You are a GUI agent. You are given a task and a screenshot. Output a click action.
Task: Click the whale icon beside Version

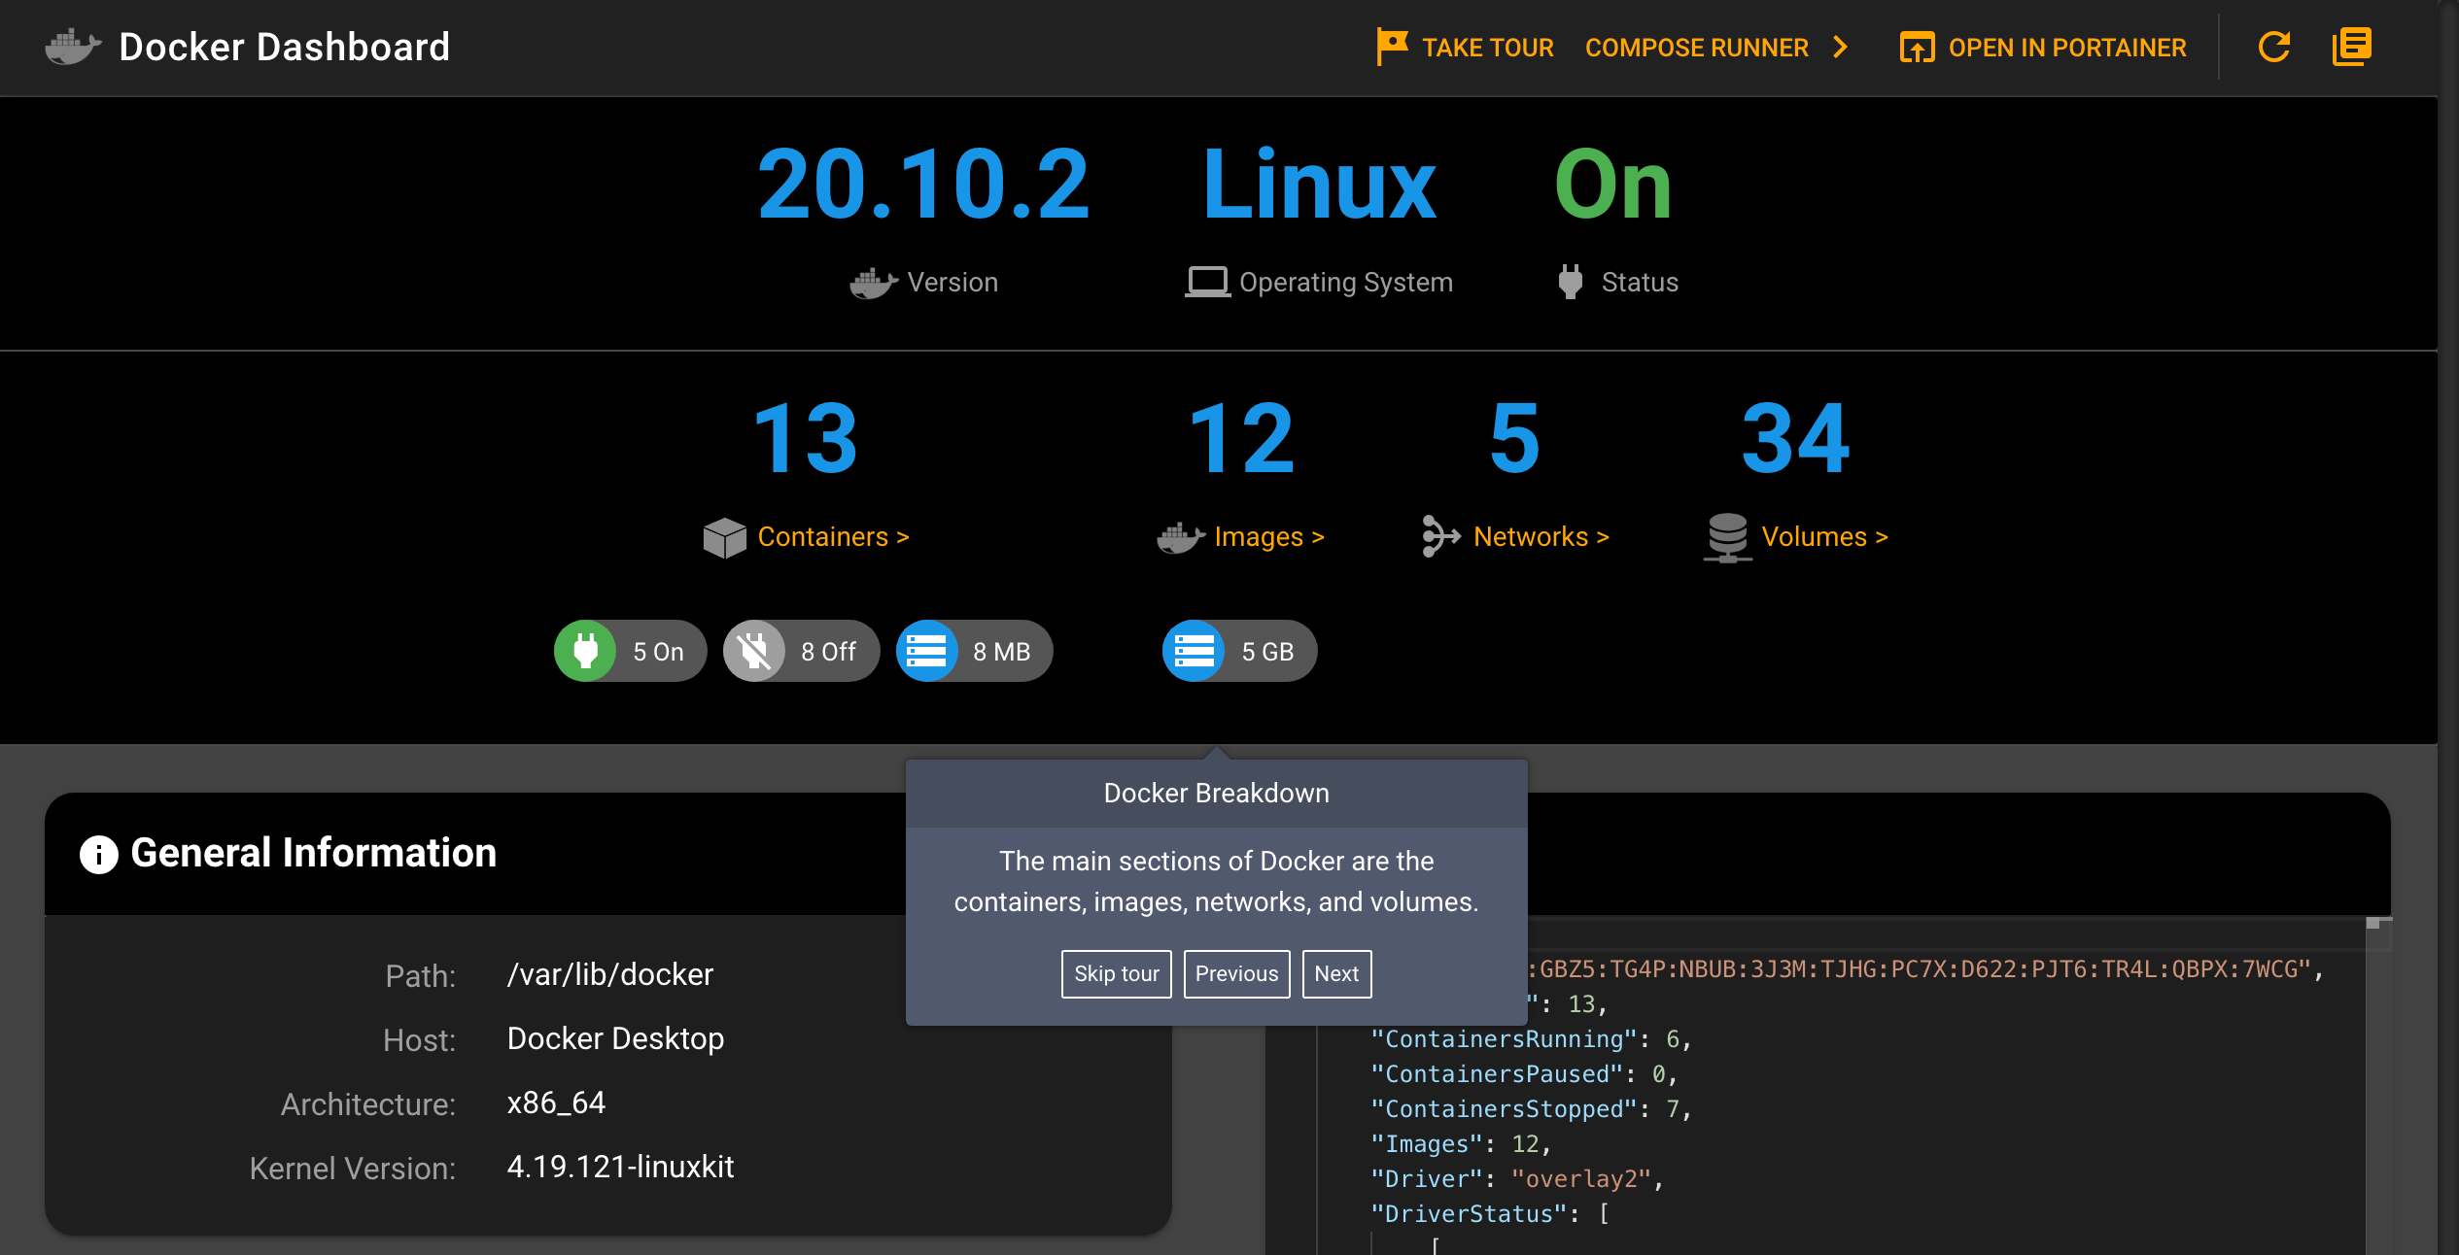pyautogui.click(x=873, y=283)
